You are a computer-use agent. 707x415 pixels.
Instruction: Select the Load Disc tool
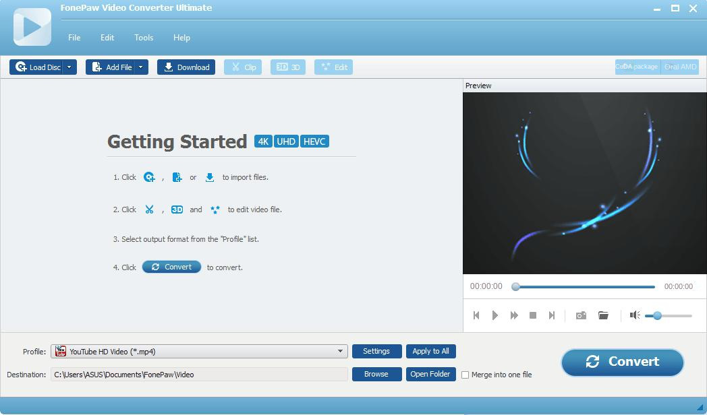(x=38, y=67)
